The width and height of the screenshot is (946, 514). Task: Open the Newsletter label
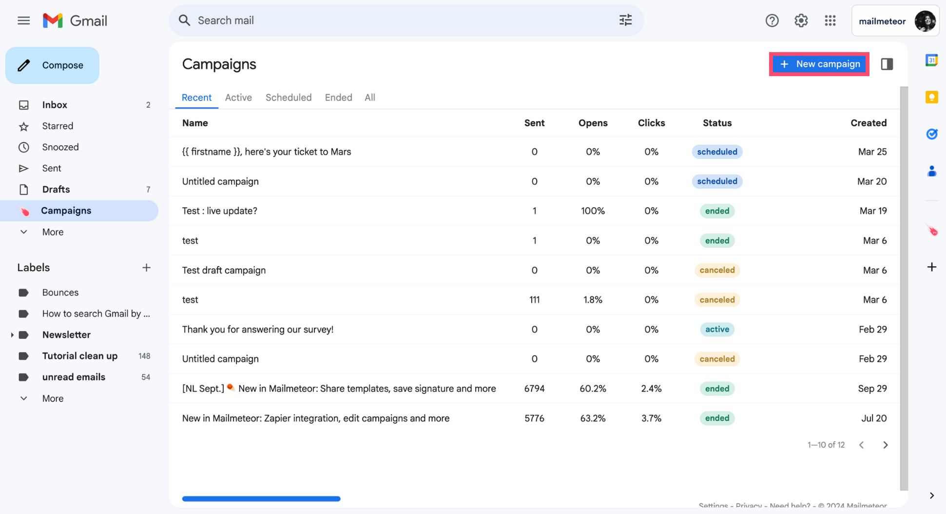pyautogui.click(x=66, y=335)
